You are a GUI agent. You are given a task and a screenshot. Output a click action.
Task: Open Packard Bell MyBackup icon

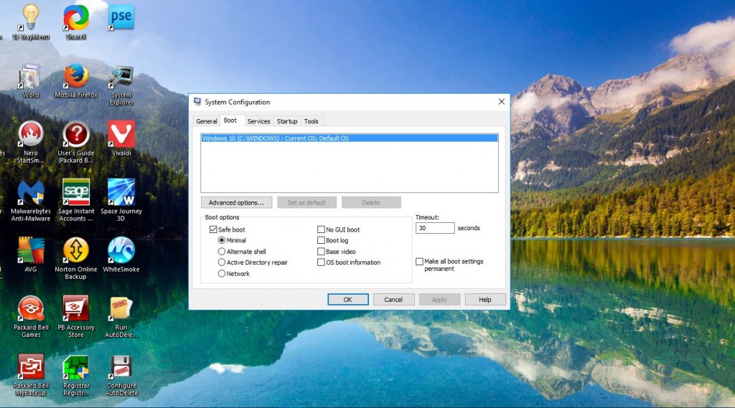[x=31, y=375]
